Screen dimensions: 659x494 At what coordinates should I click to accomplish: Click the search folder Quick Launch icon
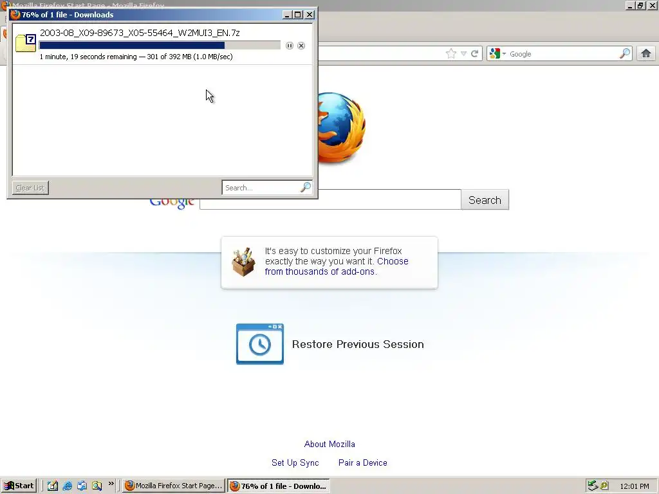point(97,486)
